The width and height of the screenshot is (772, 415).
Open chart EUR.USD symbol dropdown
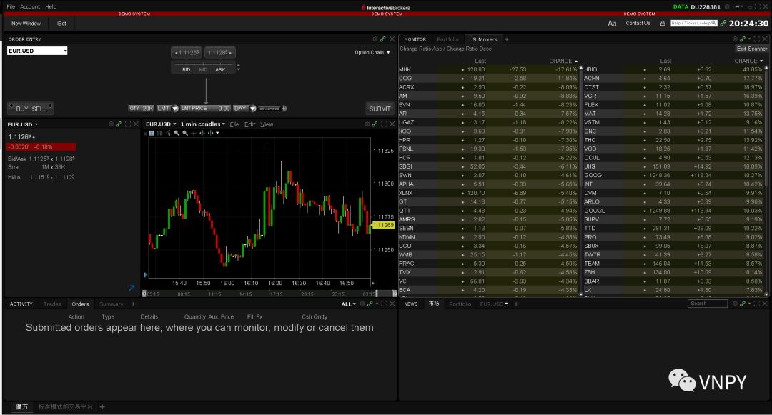point(161,124)
